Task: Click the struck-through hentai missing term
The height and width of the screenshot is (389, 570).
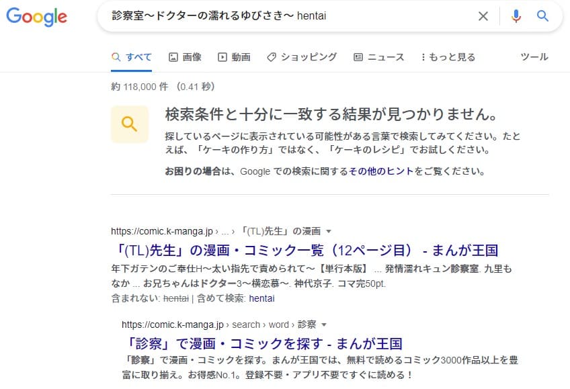Action: coord(176,298)
